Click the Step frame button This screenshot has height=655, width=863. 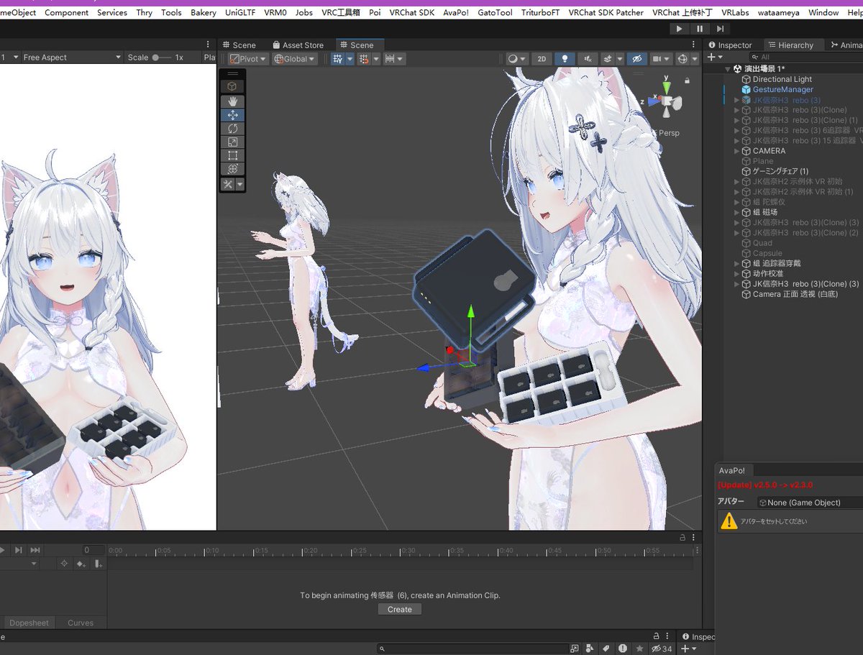coord(720,29)
